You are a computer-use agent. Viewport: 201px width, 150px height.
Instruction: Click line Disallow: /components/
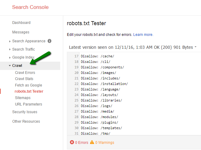click(x=102, y=67)
